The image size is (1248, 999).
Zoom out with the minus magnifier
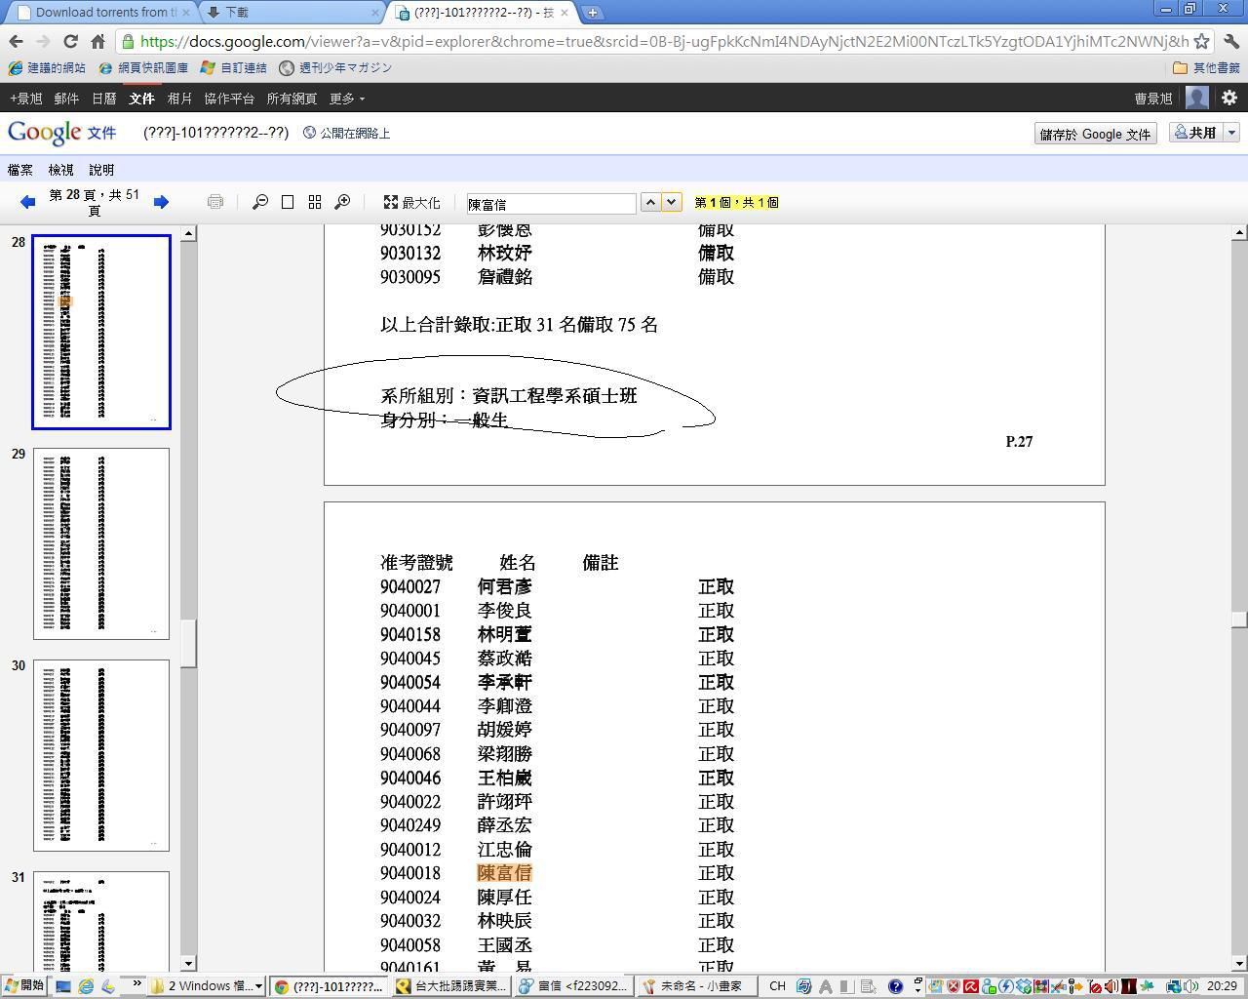(260, 202)
